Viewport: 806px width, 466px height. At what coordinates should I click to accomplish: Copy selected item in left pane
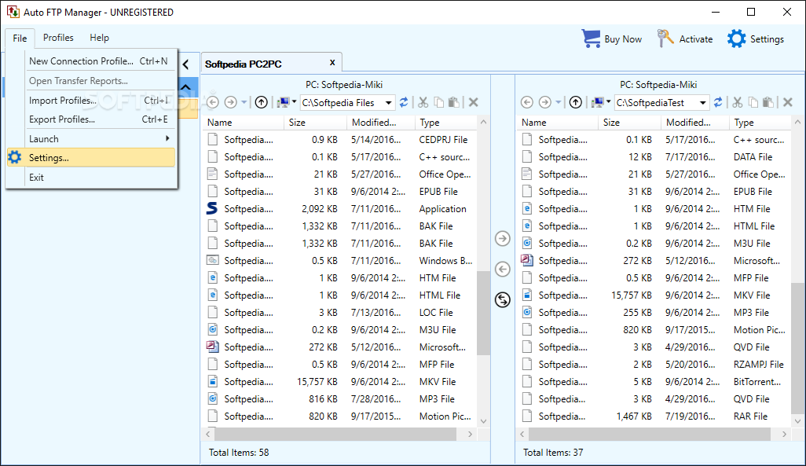(438, 102)
